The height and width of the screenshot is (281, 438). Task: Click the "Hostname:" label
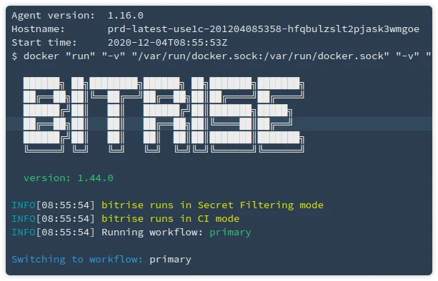[38, 29]
